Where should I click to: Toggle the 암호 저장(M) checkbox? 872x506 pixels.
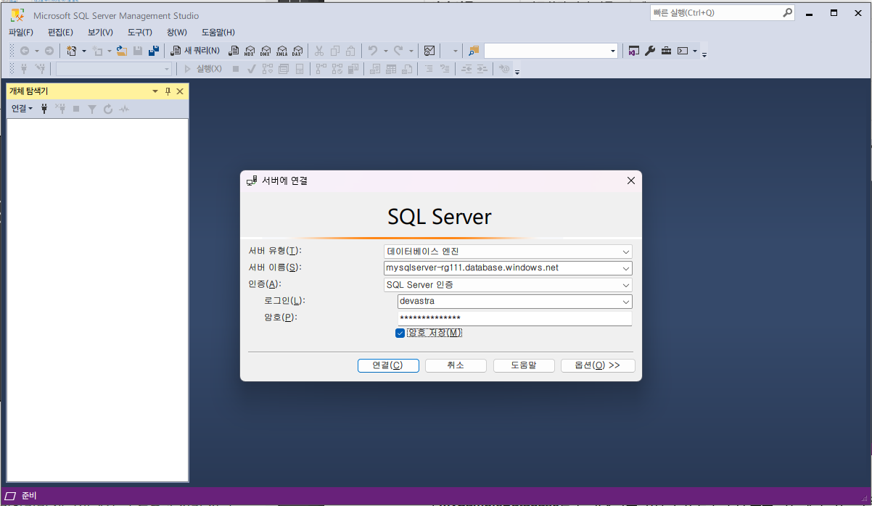tap(400, 333)
